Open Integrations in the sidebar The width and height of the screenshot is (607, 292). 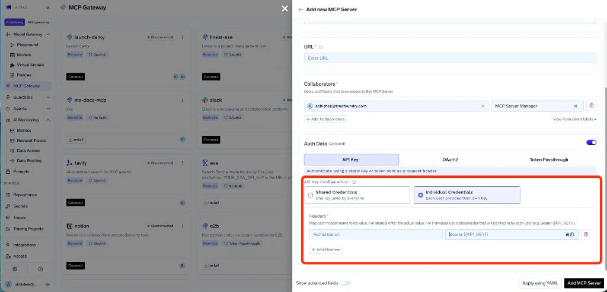click(x=24, y=245)
